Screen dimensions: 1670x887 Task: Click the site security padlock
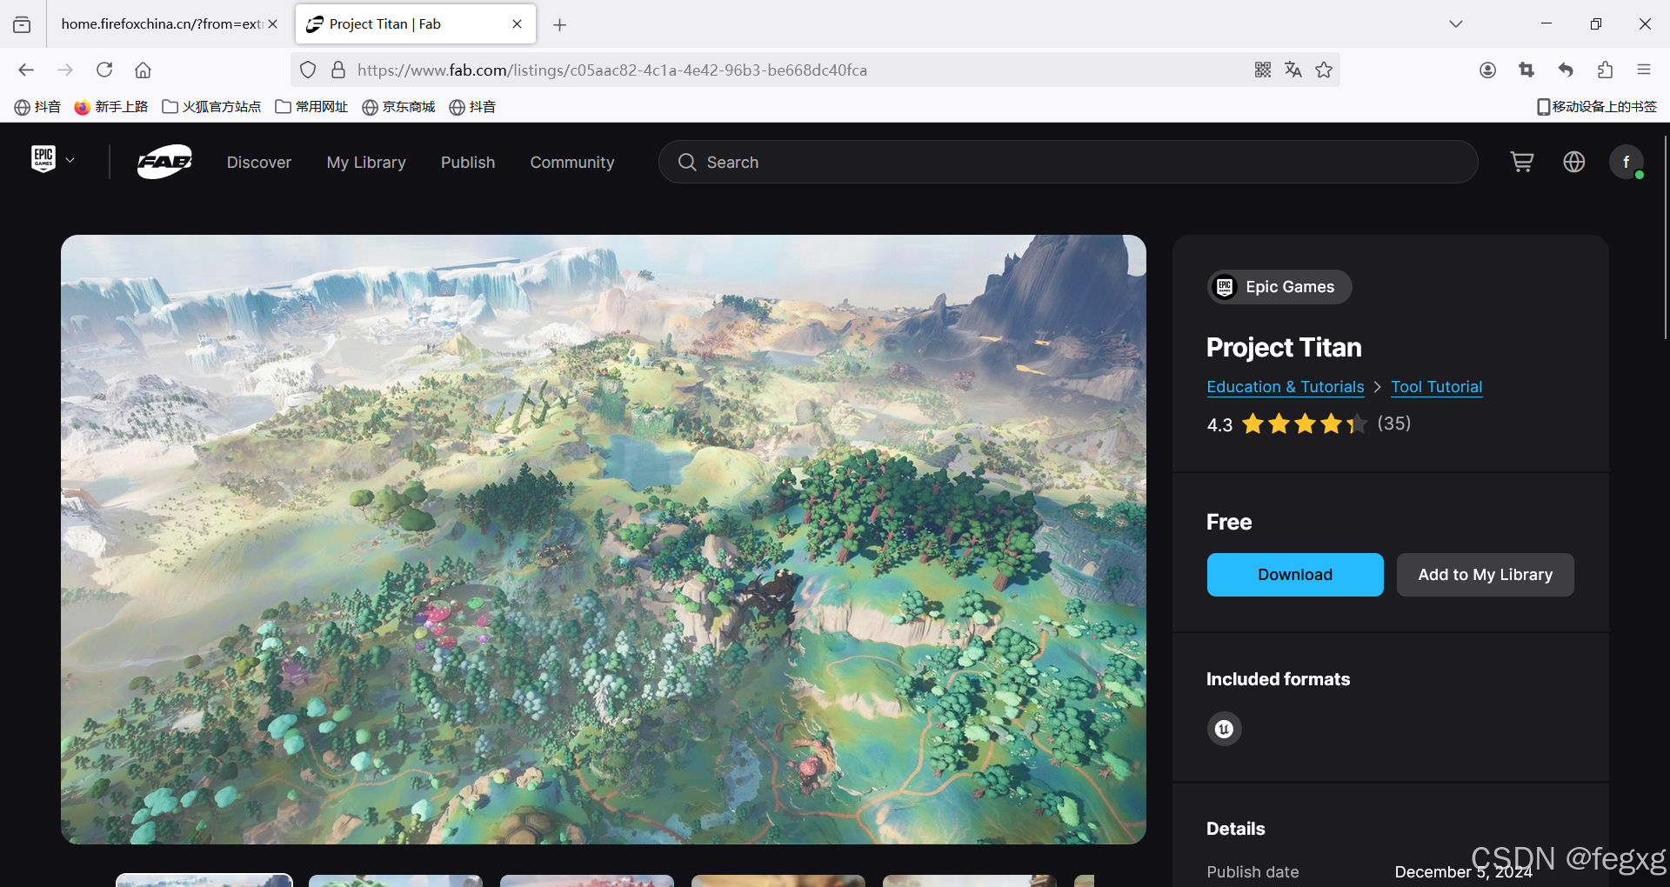[x=338, y=70]
